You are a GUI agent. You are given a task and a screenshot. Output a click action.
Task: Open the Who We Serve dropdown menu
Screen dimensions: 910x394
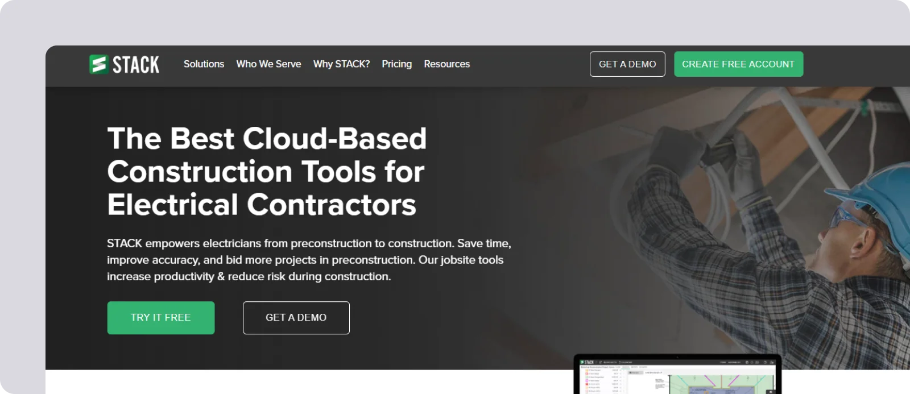tap(268, 64)
